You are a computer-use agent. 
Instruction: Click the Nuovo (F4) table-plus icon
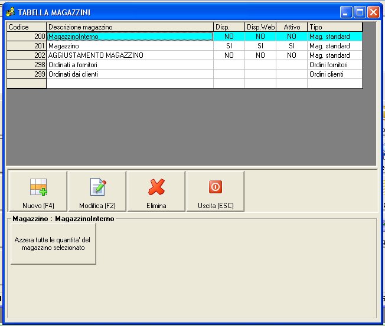[x=38, y=187]
